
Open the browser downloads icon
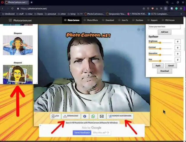[x=157, y=8]
